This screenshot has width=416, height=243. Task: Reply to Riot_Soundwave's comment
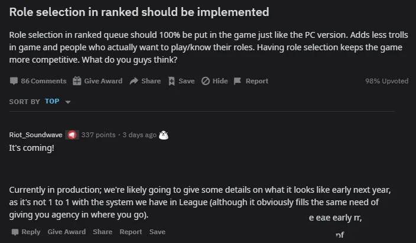(x=26, y=232)
